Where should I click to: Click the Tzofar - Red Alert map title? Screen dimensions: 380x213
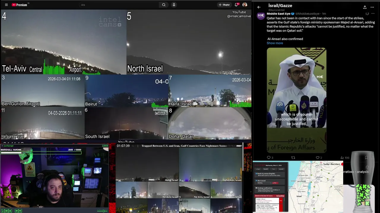332,164
